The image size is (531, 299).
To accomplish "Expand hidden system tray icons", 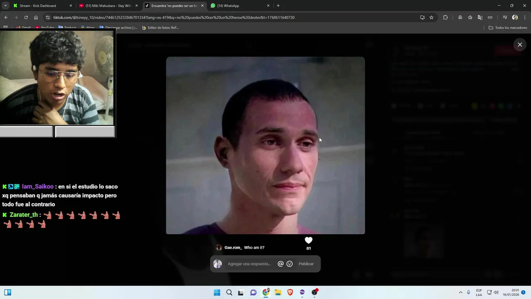I will pos(460,292).
